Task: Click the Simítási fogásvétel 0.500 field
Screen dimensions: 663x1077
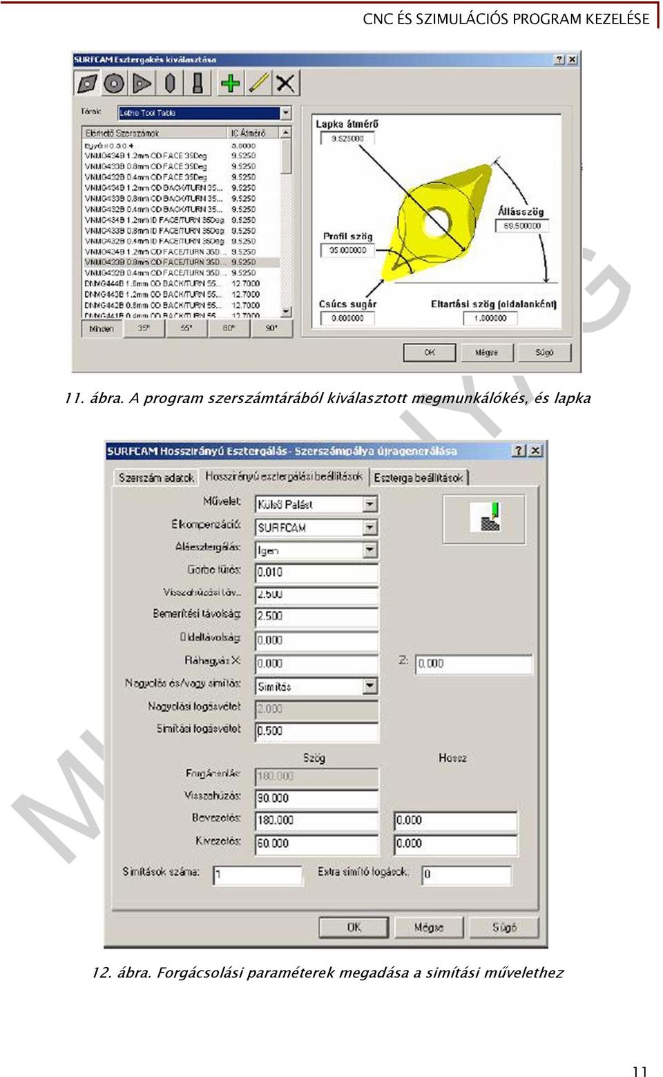Action: (316, 731)
